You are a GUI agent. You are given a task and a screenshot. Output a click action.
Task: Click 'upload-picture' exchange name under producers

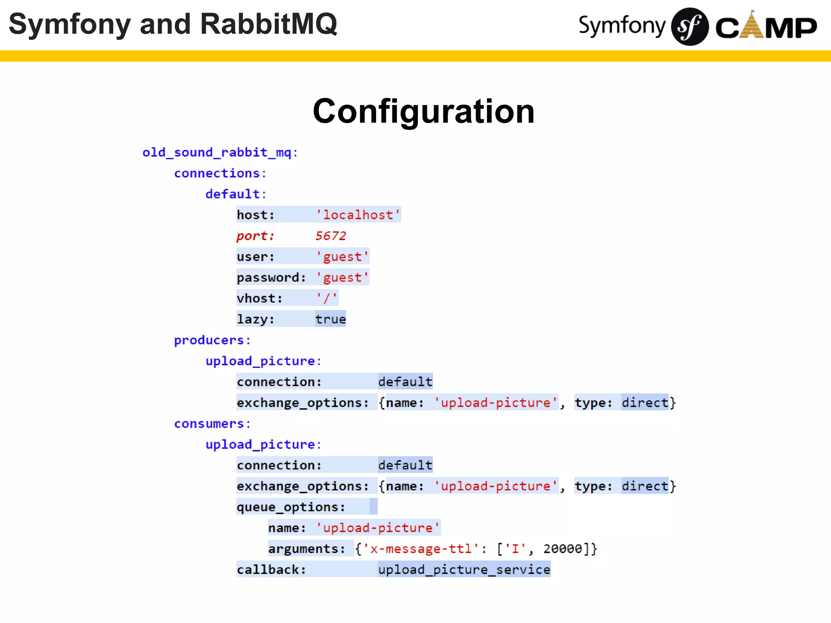[496, 403]
